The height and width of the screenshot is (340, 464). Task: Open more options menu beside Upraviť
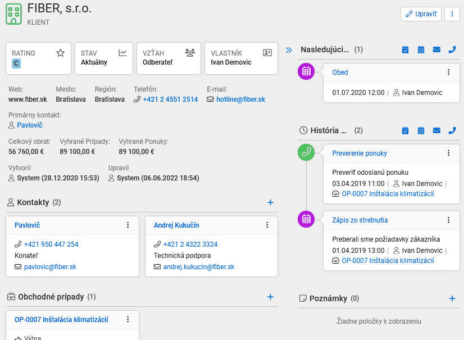452,14
